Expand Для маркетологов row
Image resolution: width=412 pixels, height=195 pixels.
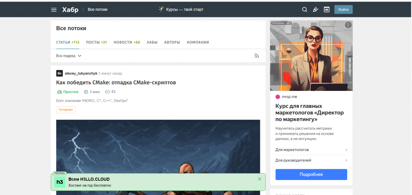click(x=311, y=150)
